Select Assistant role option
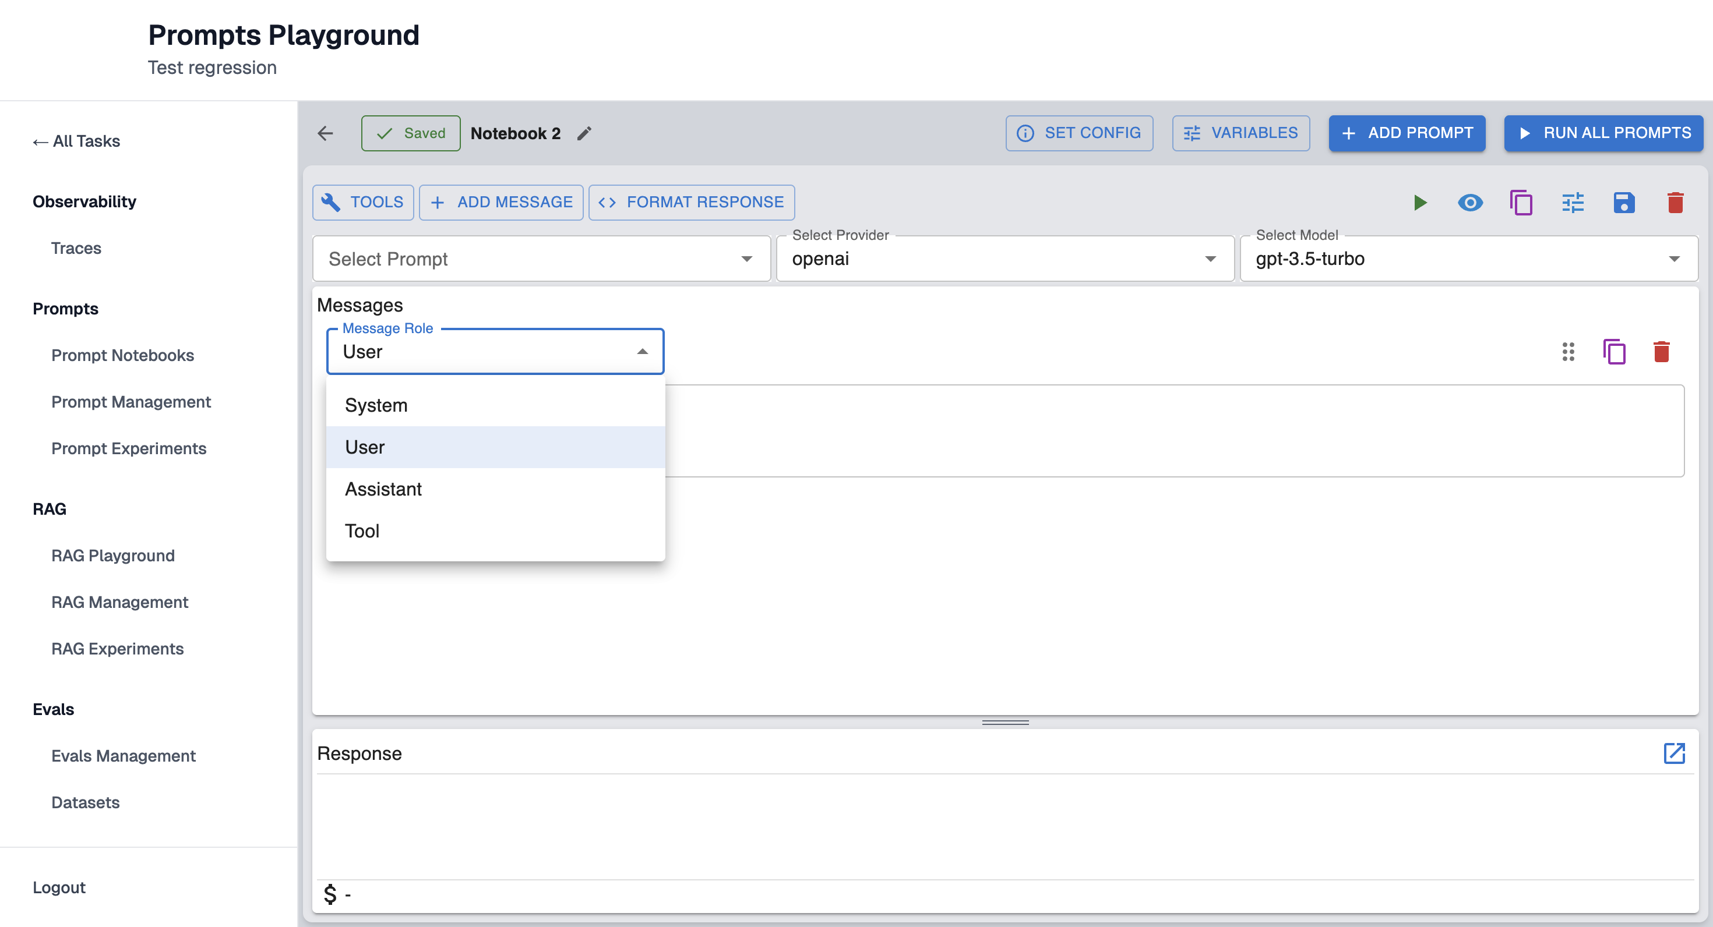The height and width of the screenshot is (927, 1713). point(383,489)
